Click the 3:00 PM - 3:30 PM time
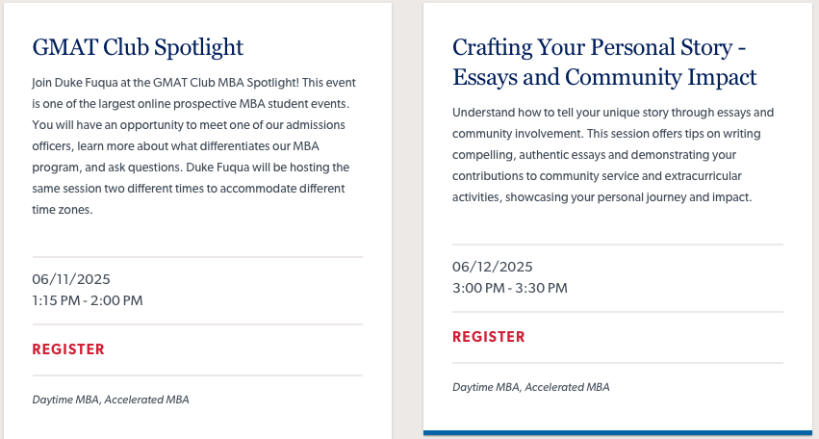This screenshot has width=819, height=439. [x=510, y=288]
